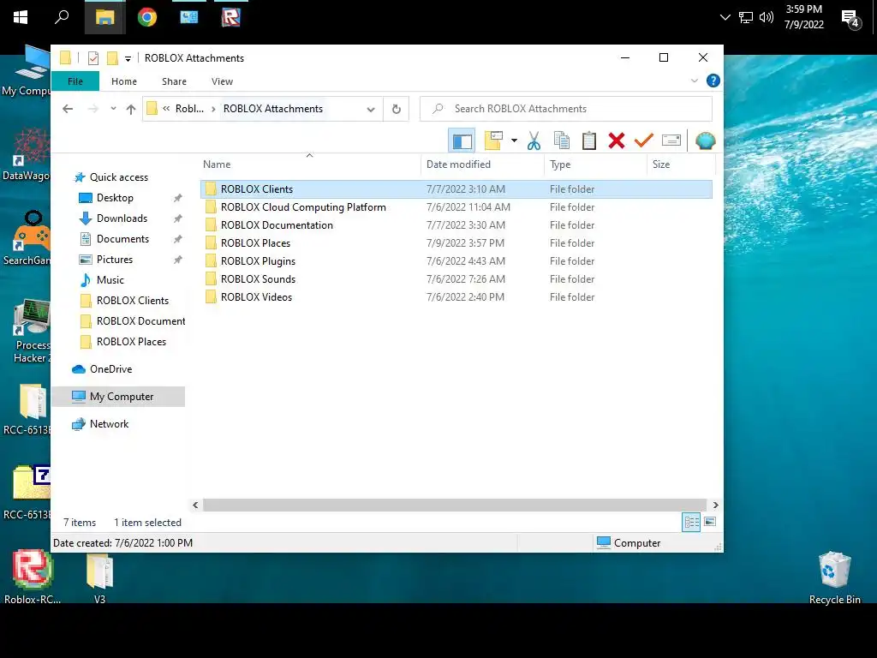Expand the ribbon using the chevron
The image size is (877, 658).
[x=694, y=81]
